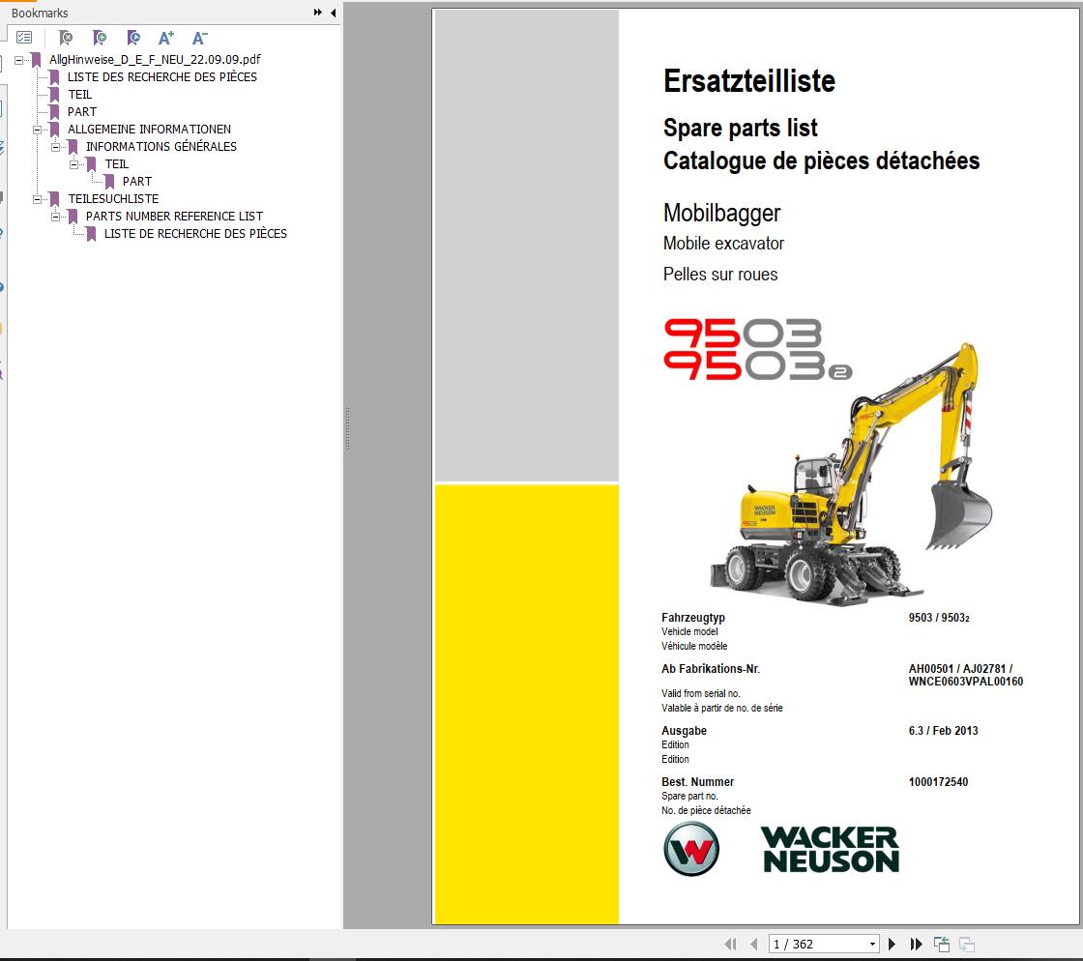The height and width of the screenshot is (961, 1083).
Task: Click the Spare parts list heading
Action: pos(741,128)
